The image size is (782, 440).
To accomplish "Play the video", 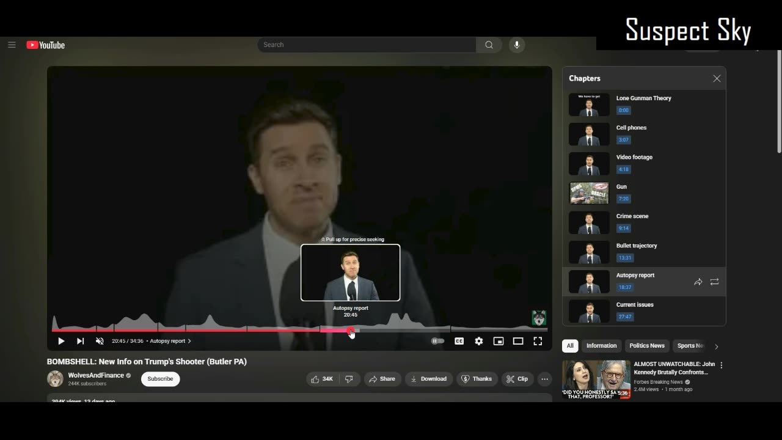I will point(61,341).
